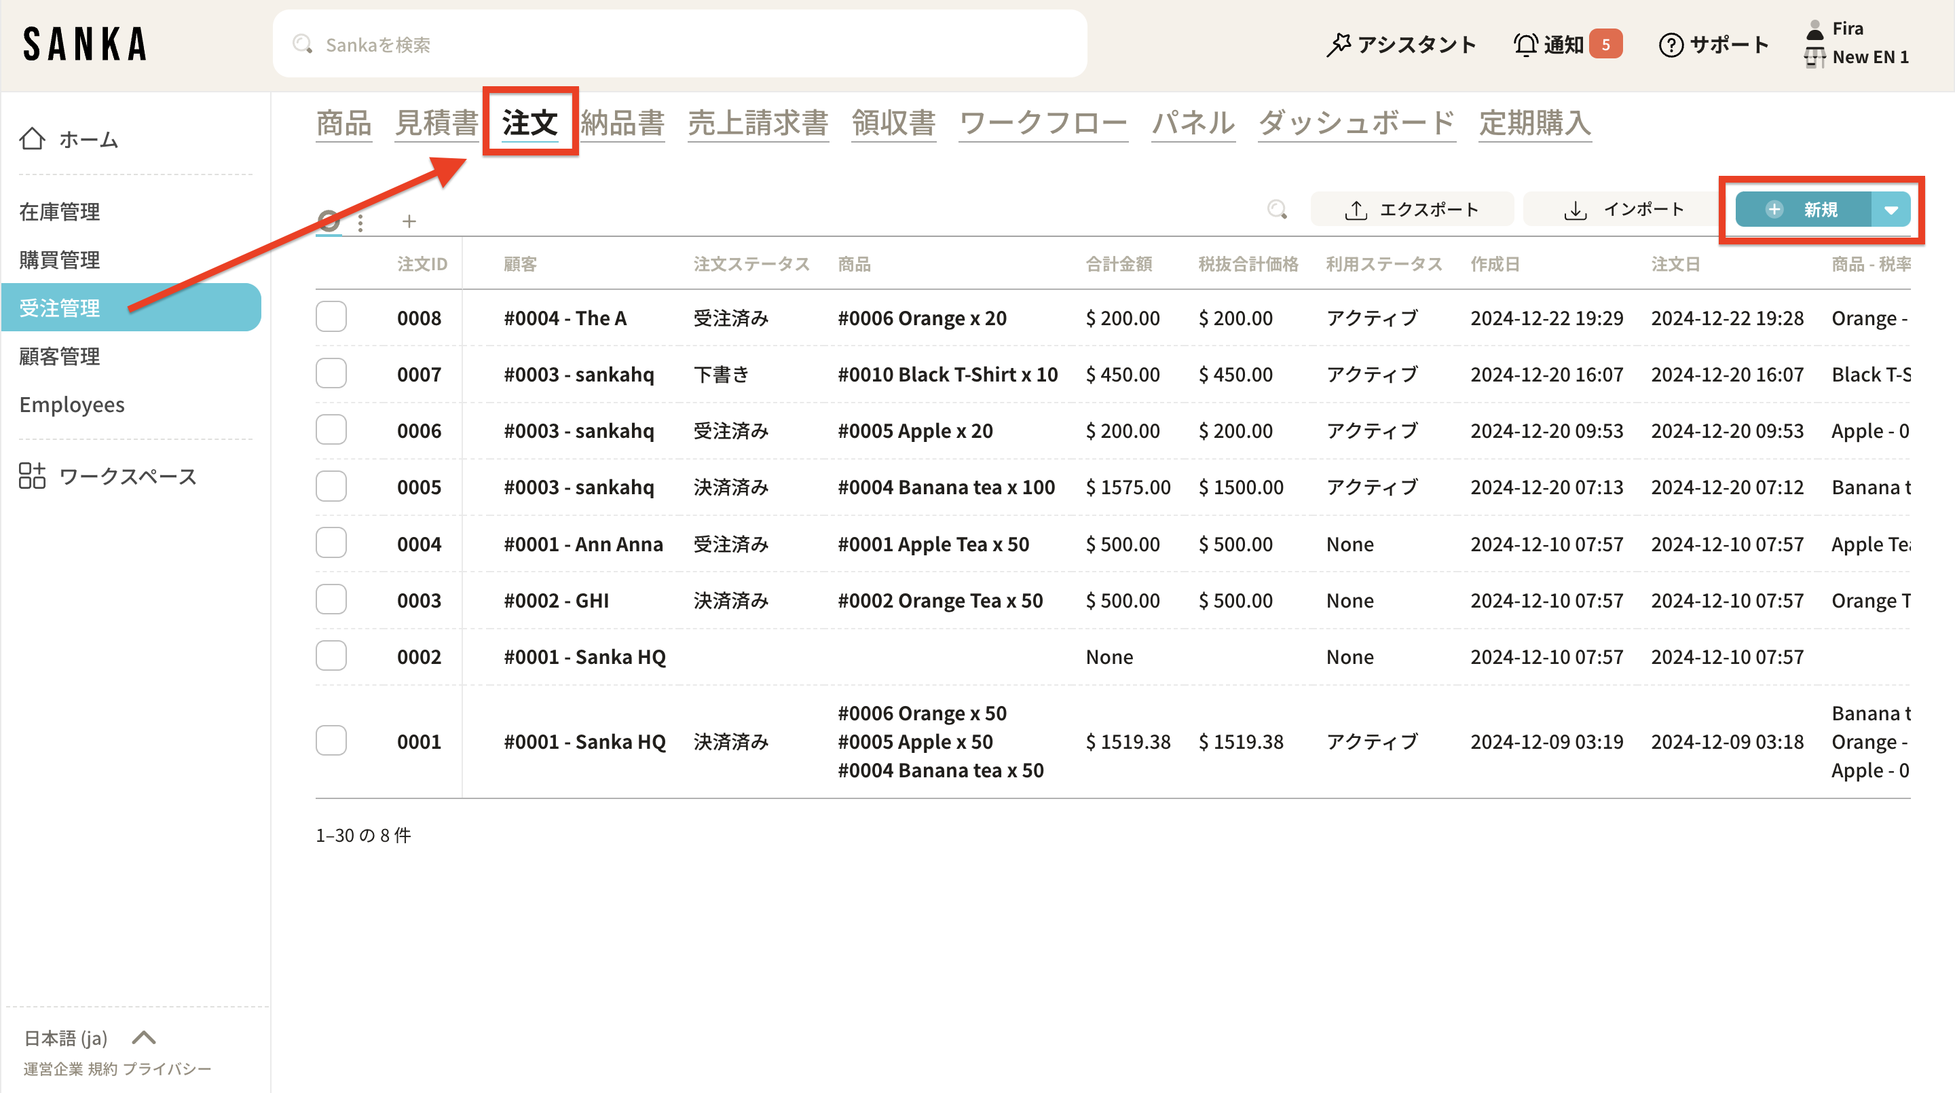Viewport: 1955px width, 1093px height.
Task: Tick the checkbox for order 0005
Action: 331,487
